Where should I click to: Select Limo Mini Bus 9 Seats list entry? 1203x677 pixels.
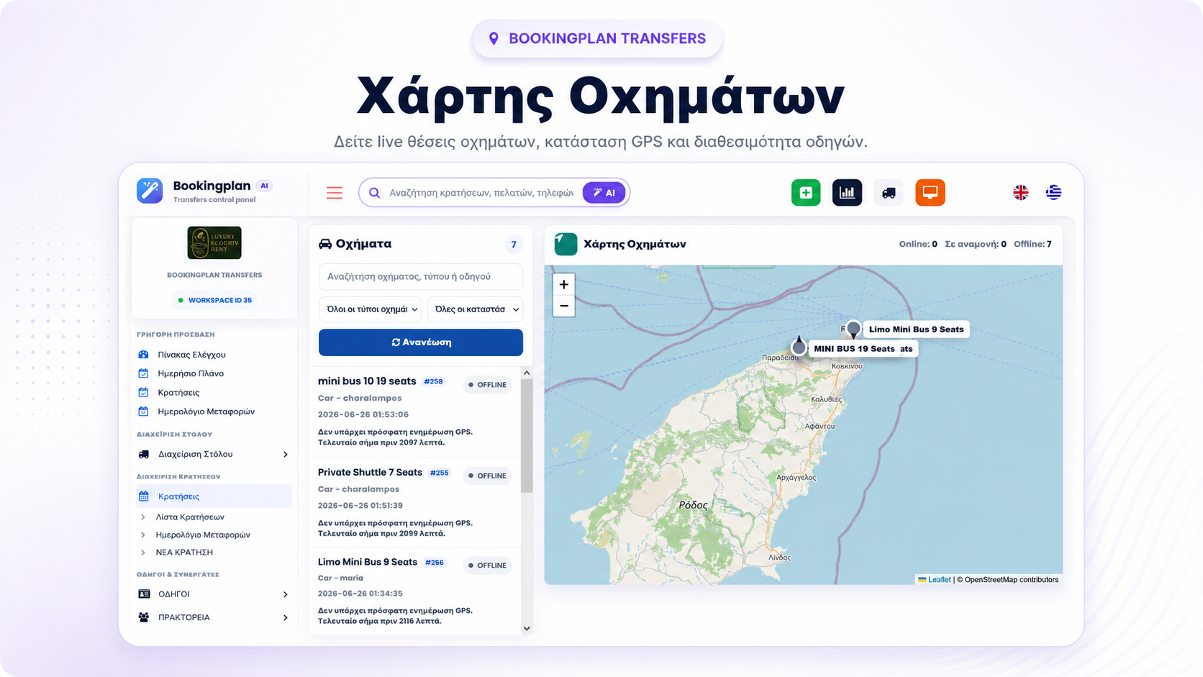click(x=368, y=562)
